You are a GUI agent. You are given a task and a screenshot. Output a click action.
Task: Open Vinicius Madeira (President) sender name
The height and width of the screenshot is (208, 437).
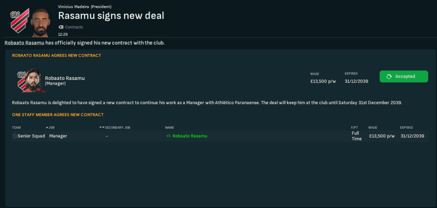84,6
